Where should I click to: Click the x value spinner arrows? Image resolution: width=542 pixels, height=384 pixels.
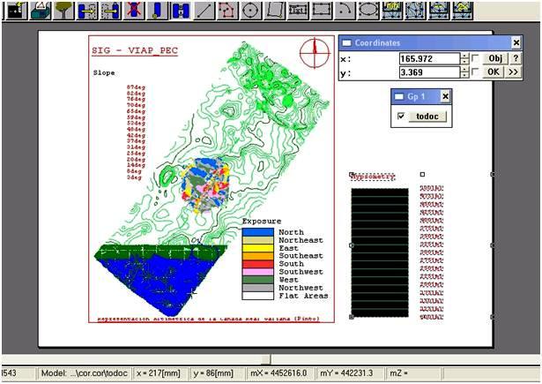464,59
